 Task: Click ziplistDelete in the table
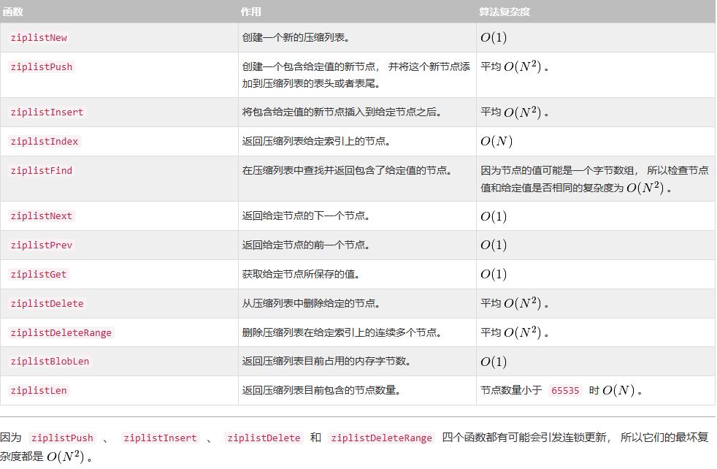tap(47, 304)
